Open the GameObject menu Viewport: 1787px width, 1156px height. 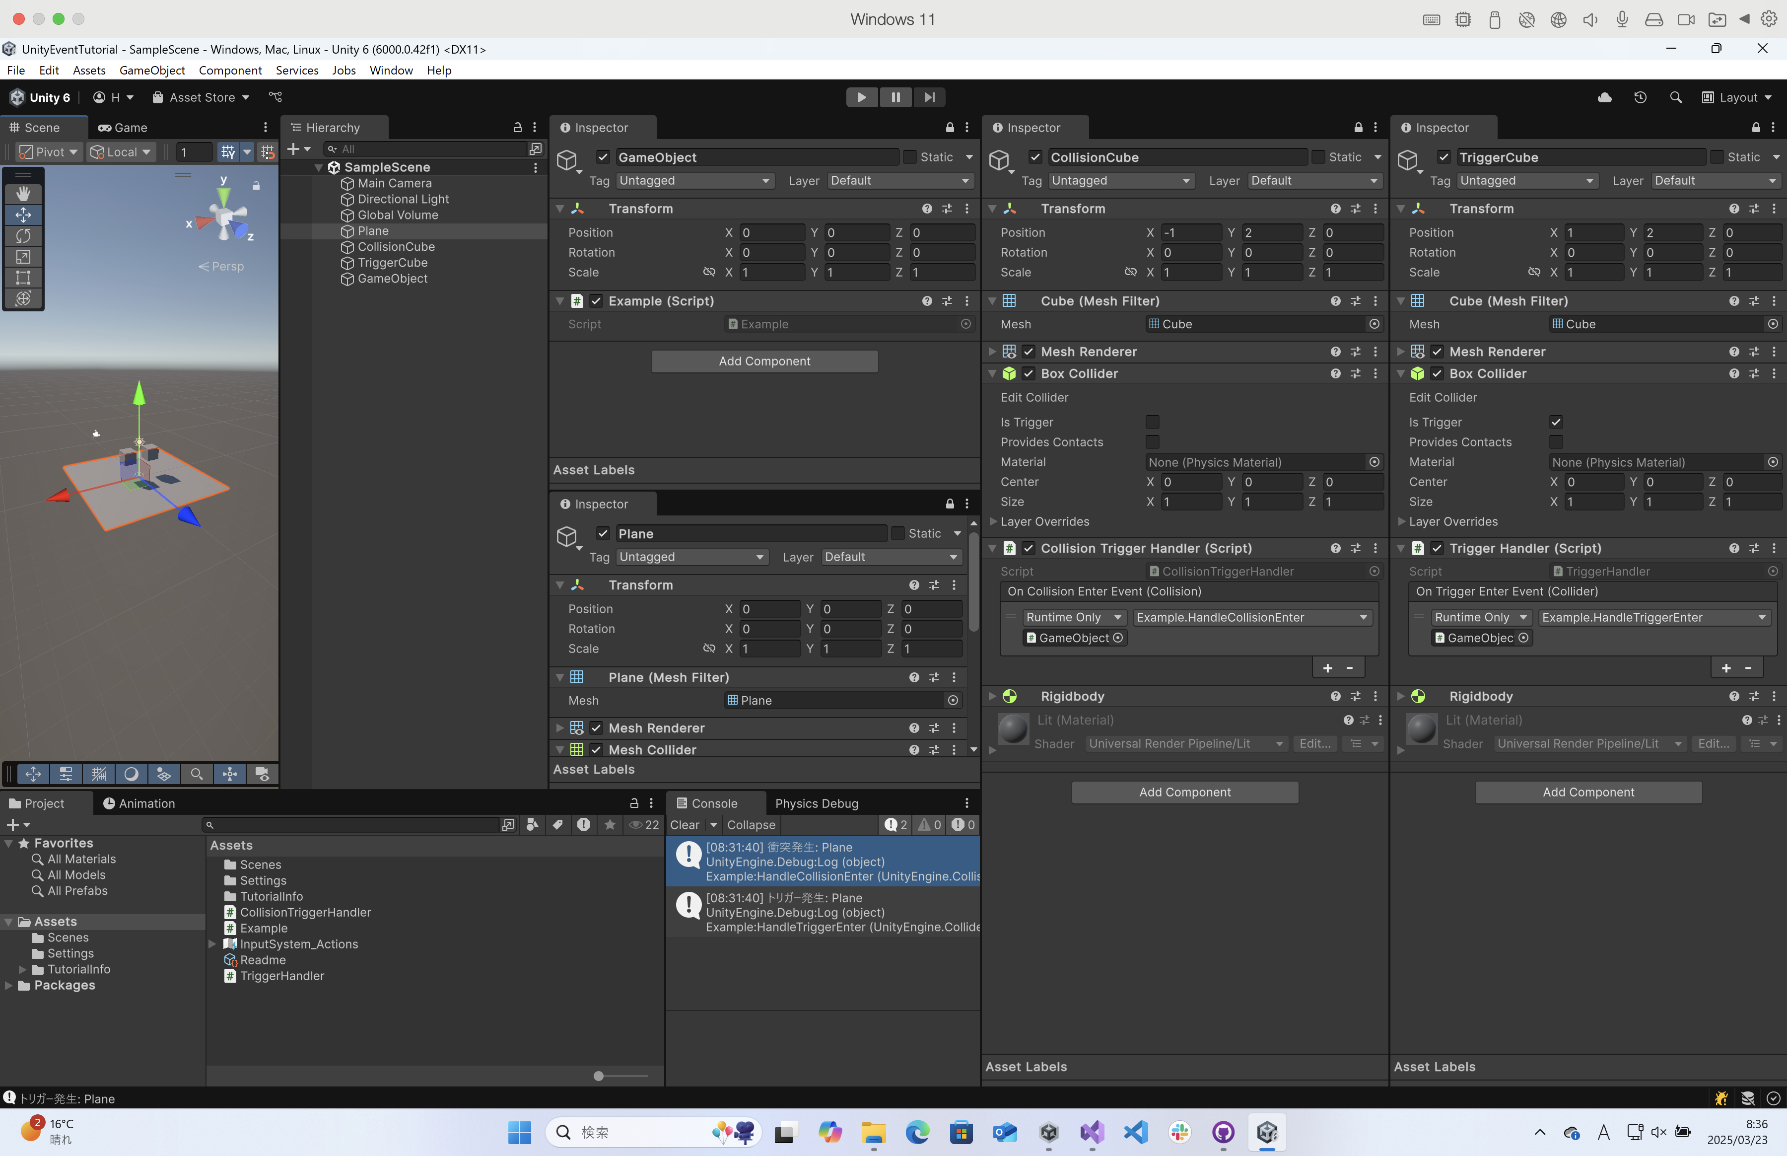152,70
